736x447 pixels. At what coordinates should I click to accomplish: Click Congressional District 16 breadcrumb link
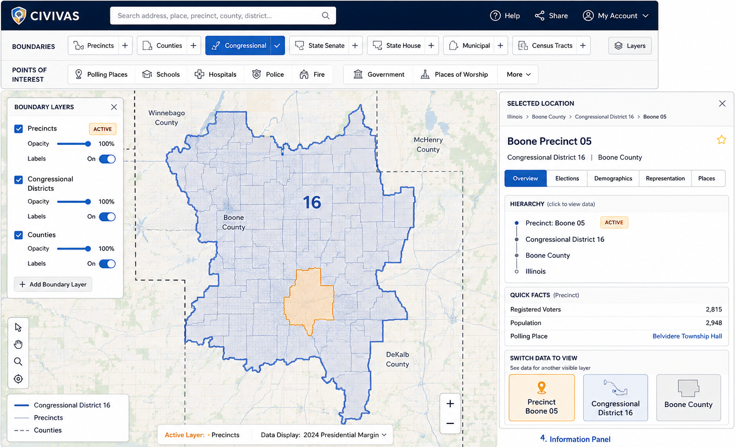tap(604, 117)
